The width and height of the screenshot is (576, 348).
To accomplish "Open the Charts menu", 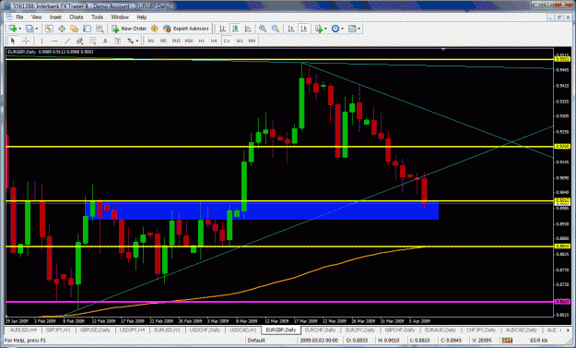I will point(76,17).
